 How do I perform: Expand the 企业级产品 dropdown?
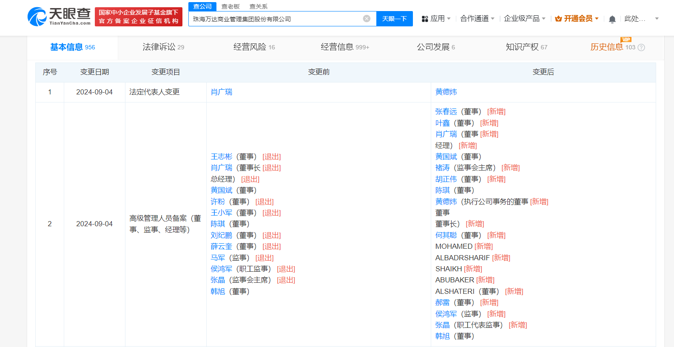point(524,19)
